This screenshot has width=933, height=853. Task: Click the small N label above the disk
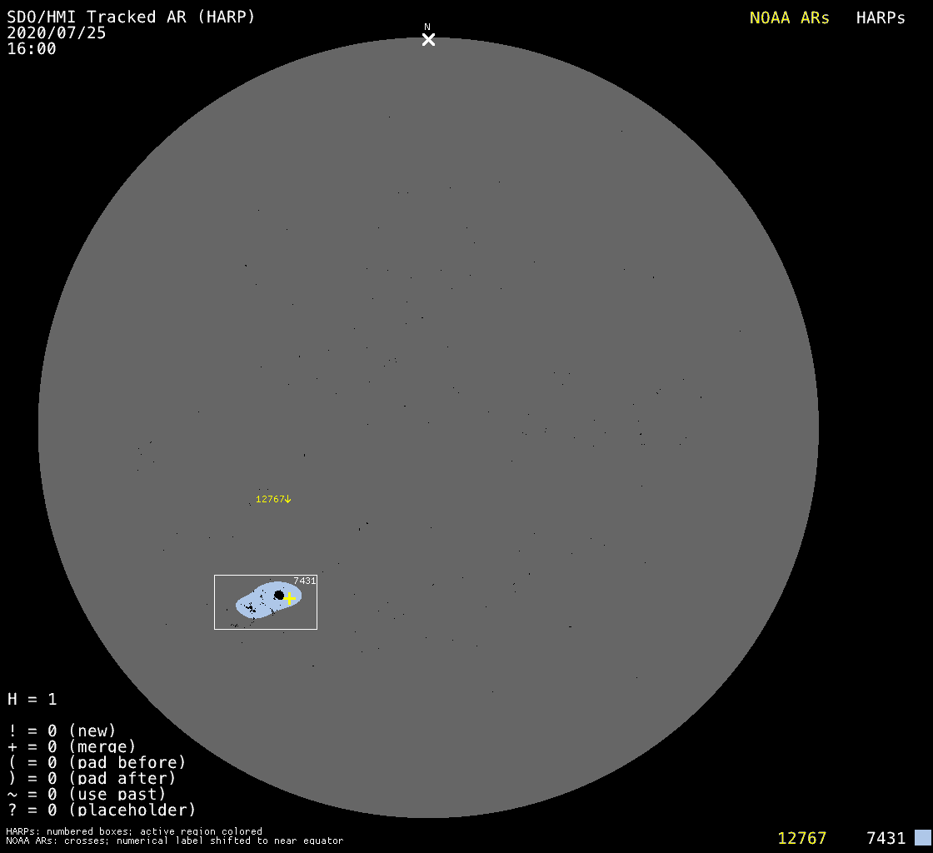pyautogui.click(x=427, y=27)
